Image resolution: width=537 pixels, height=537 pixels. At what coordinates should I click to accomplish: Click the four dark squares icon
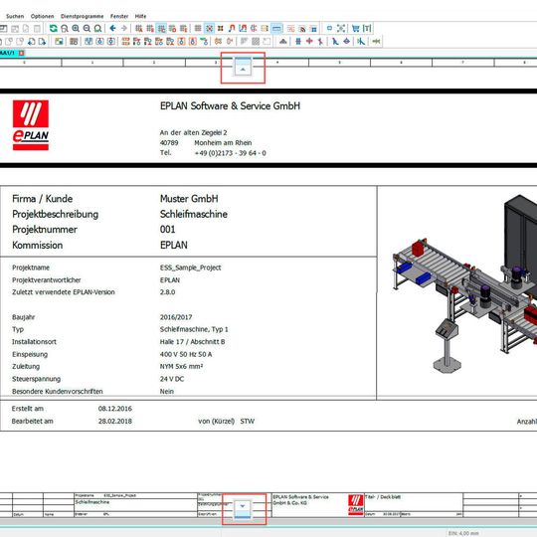221,29
